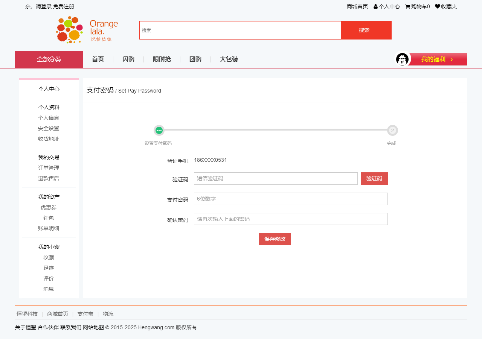
Task: Open the 限时抢 navigation tab
Action: click(x=162, y=59)
